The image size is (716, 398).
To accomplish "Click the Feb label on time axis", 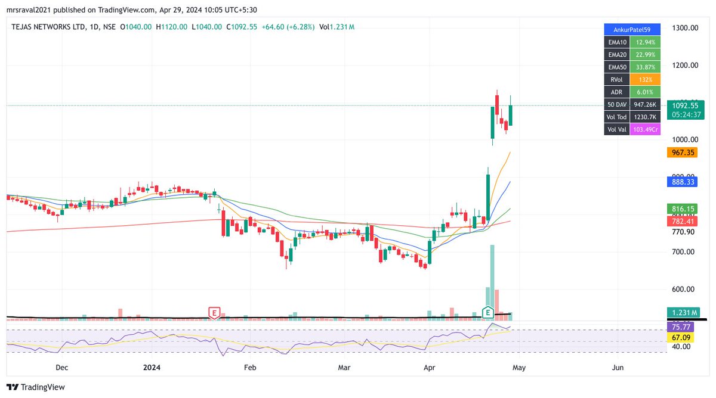I will 250,368.
